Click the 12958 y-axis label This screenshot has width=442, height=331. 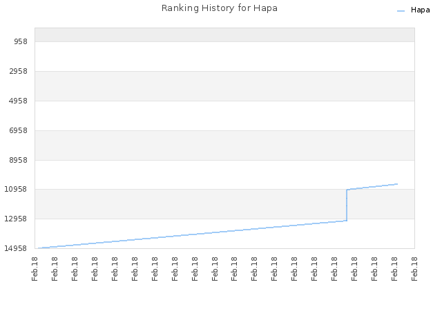point(16,219)
